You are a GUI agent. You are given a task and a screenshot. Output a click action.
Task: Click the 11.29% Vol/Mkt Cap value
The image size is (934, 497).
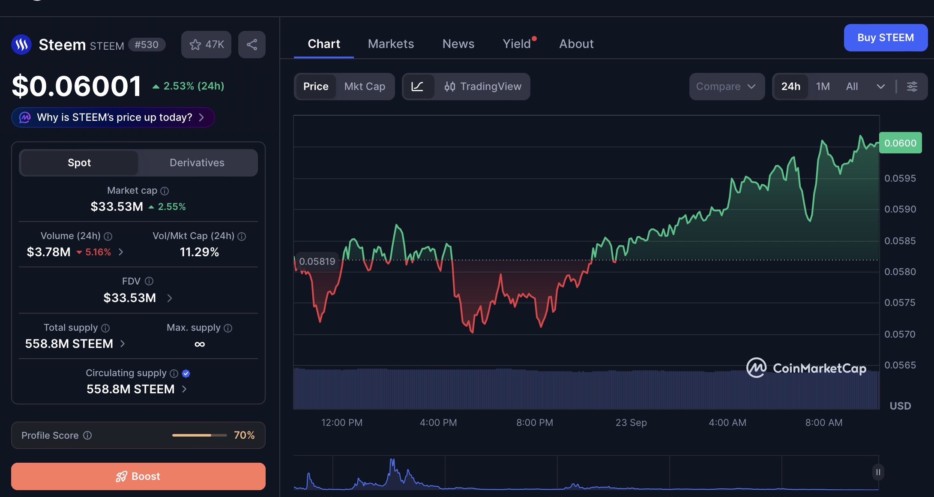pos(199,252)
